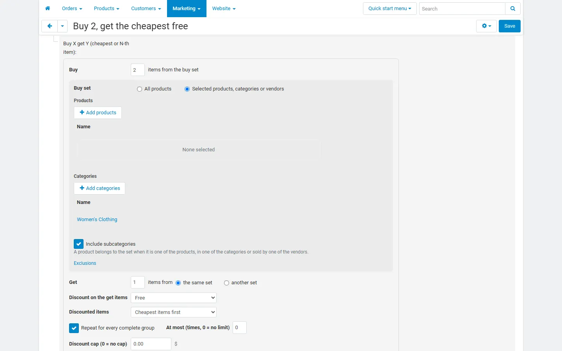Select 'the same set' radio button
The image size is (562, 351).
(178, 283)
